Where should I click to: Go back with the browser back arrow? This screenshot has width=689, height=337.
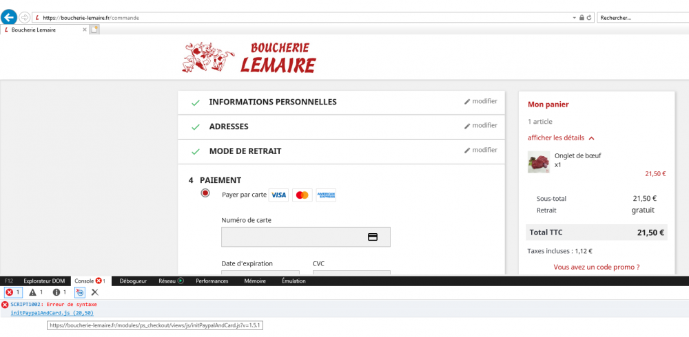click(x=9, y=18)
